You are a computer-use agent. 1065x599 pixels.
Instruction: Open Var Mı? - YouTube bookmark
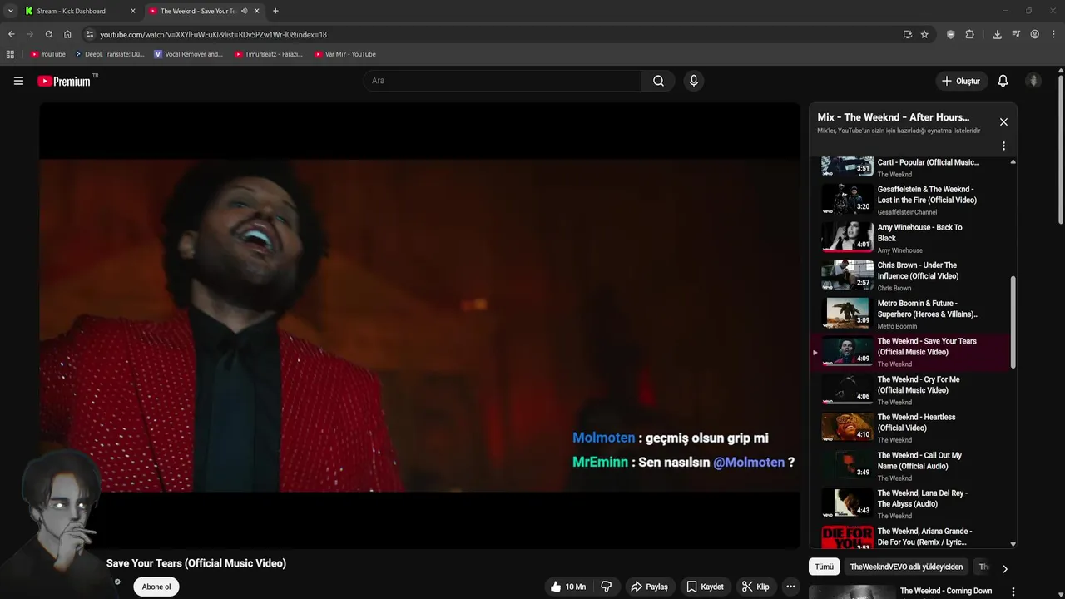click(x=345, y=54)
